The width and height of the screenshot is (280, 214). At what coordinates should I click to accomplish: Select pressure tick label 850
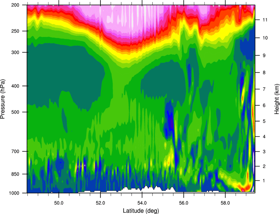click(x=15, y=174)
